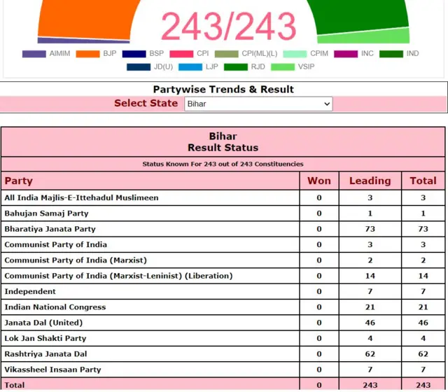Click the CPI(ML)(L) olive legend swatch
The width and height of the screenshot is (448, 392).
point(226,54)
